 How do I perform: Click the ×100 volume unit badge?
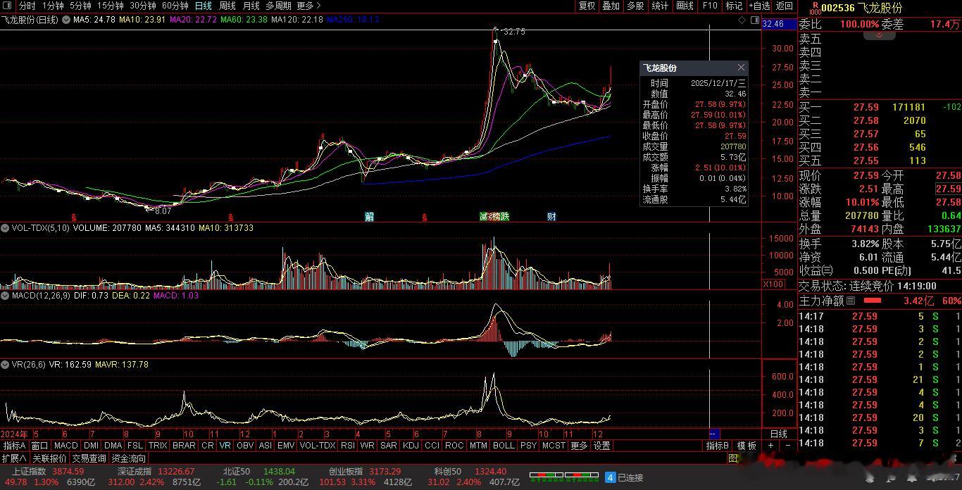pos(773,284)
